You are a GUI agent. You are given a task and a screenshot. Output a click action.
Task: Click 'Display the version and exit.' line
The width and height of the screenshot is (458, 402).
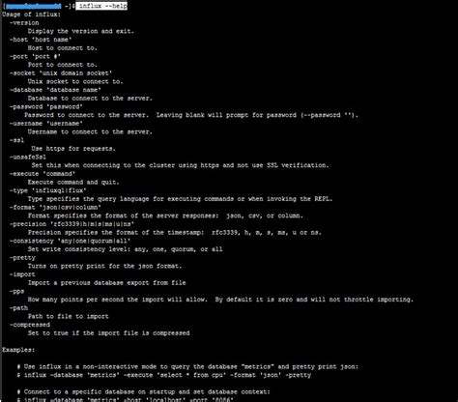tap(80, 31)
